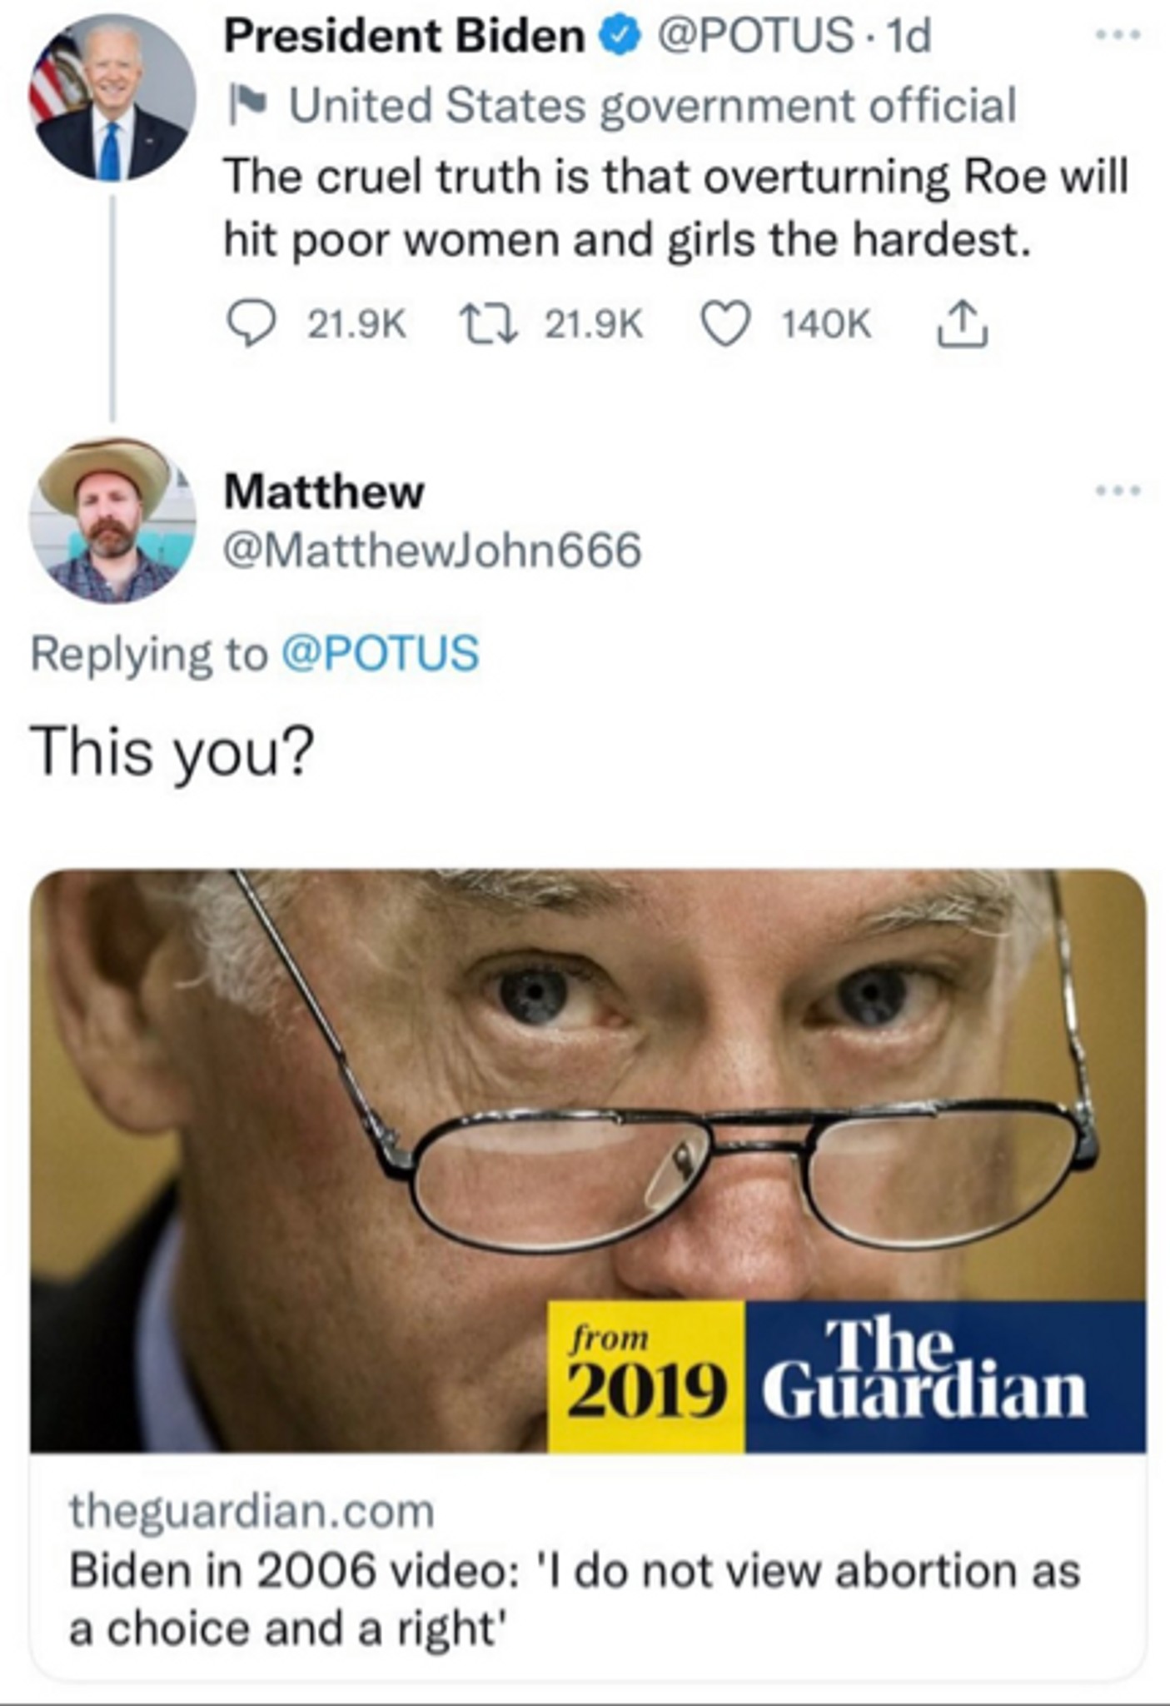
Task: Click the 1d timestamp on Biden's tweet
Action: coord(909,37)
